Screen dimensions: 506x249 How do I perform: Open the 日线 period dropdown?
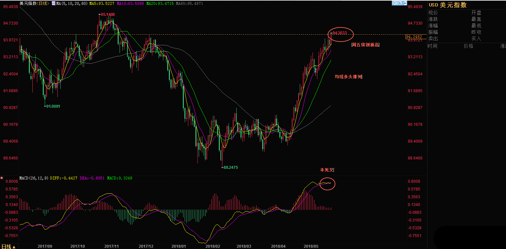click(8, 247)
